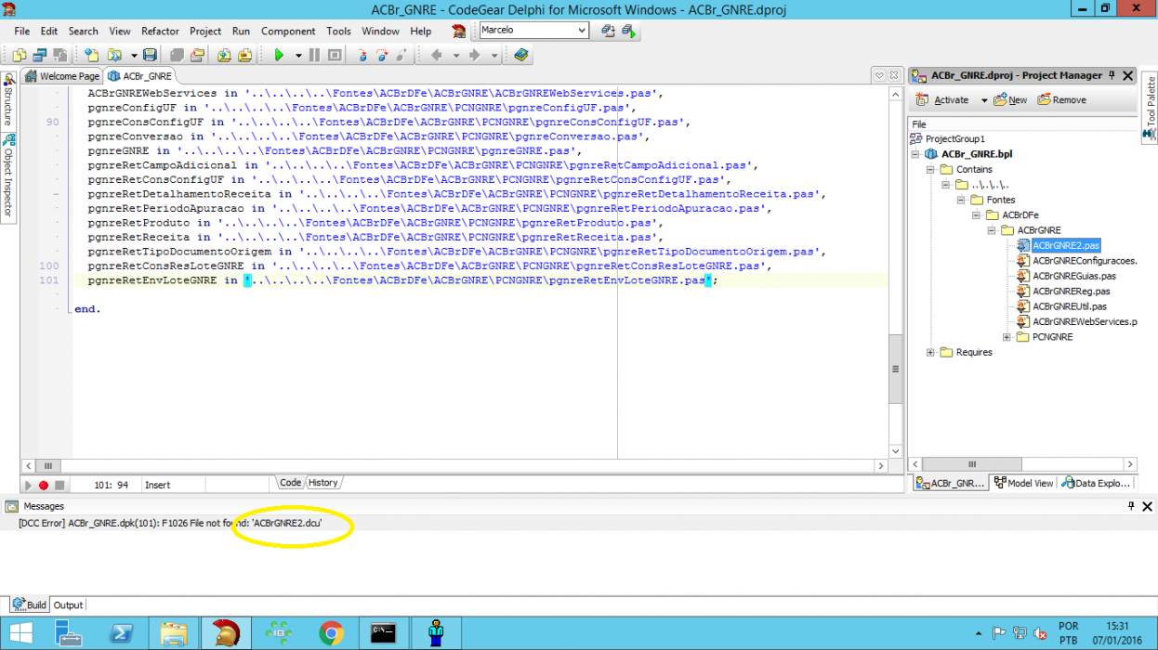Click the Set Debug Desktop icon
The width and height of the screenshot is (1158, 650).
(629, 31)
